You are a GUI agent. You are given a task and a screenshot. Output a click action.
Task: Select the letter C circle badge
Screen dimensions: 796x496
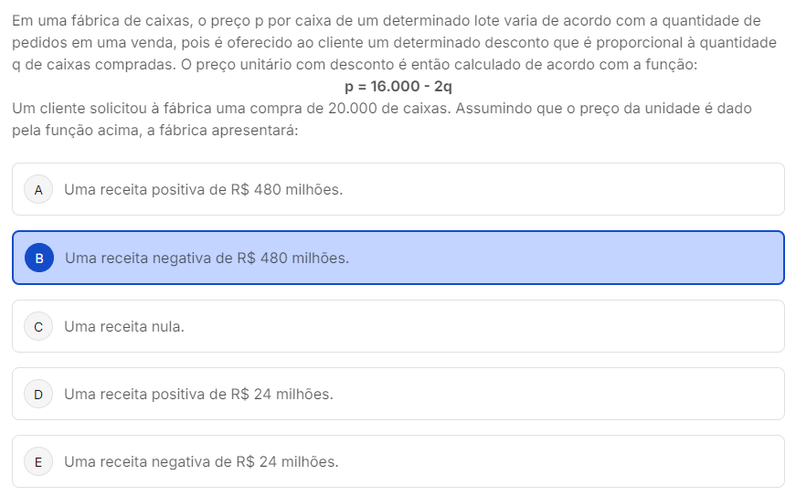click(x=38, y=326)
